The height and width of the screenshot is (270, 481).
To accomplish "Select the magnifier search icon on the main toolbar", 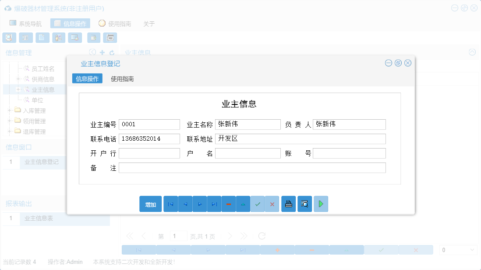I will (x=9, y=38).
